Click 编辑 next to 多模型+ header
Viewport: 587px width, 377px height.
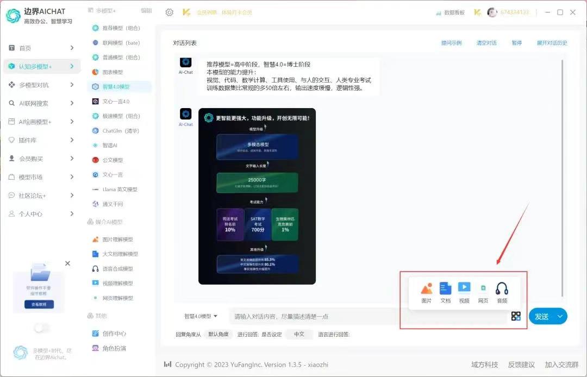[x=146, y=10]
